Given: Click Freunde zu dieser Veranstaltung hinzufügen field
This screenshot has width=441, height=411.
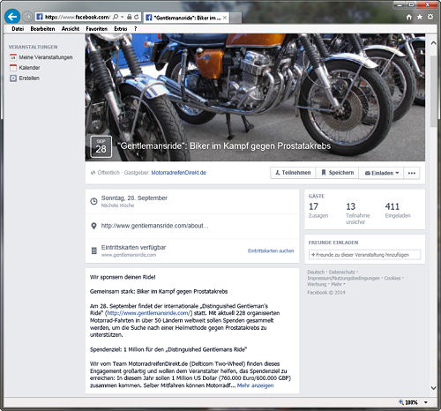Looking at the screenshot, I should pyautogui.click(x=364, y=255).
